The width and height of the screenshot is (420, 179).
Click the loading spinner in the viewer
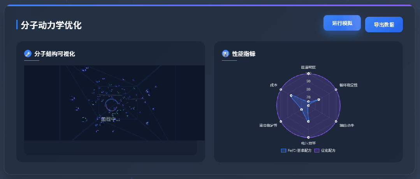coord(111,105)
